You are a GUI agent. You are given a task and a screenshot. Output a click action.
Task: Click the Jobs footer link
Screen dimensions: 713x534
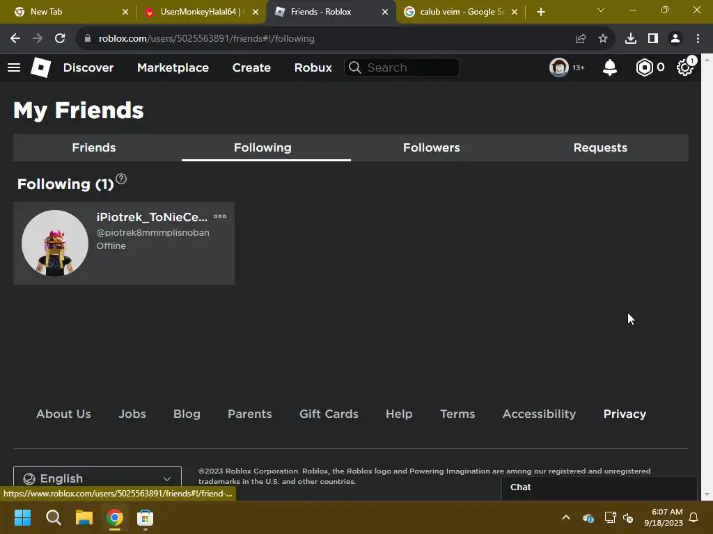[132, 414]
